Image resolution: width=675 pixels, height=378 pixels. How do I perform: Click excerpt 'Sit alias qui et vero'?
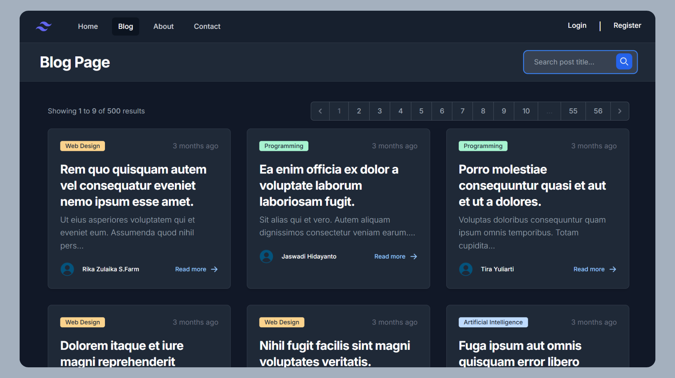click(x=337, y=226)
